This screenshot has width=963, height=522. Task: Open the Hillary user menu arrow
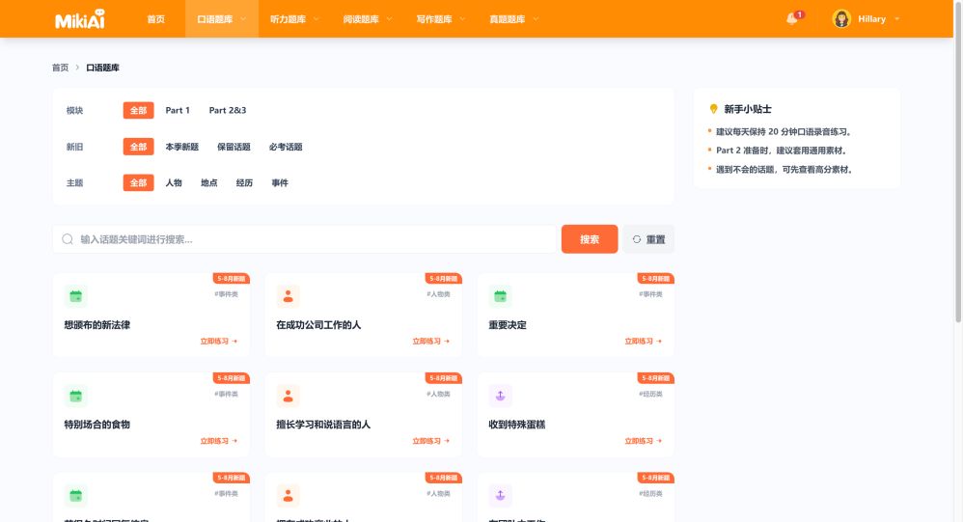click(897, 19)
